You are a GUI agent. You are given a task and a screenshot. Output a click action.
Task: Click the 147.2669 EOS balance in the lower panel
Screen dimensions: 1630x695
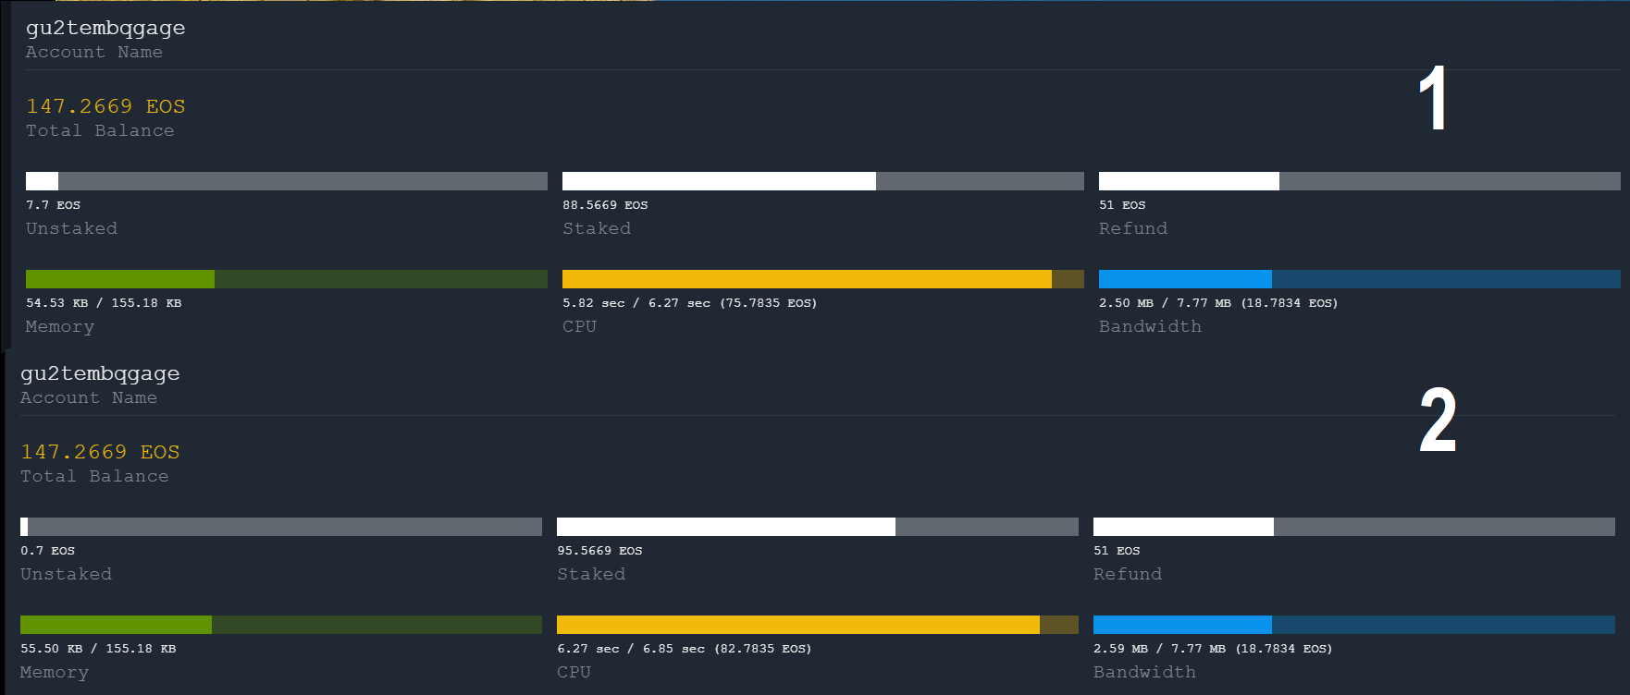tap(100, 452)
